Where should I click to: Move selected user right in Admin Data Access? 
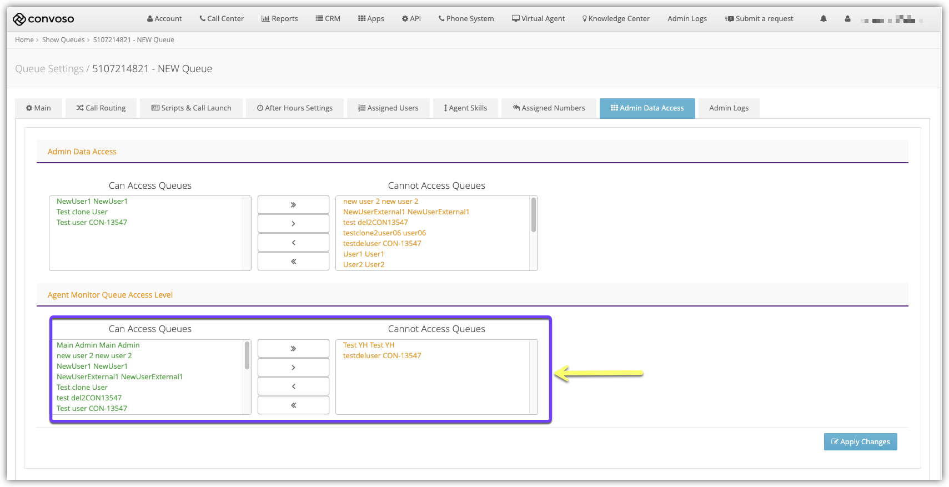[x=293, y=224]
